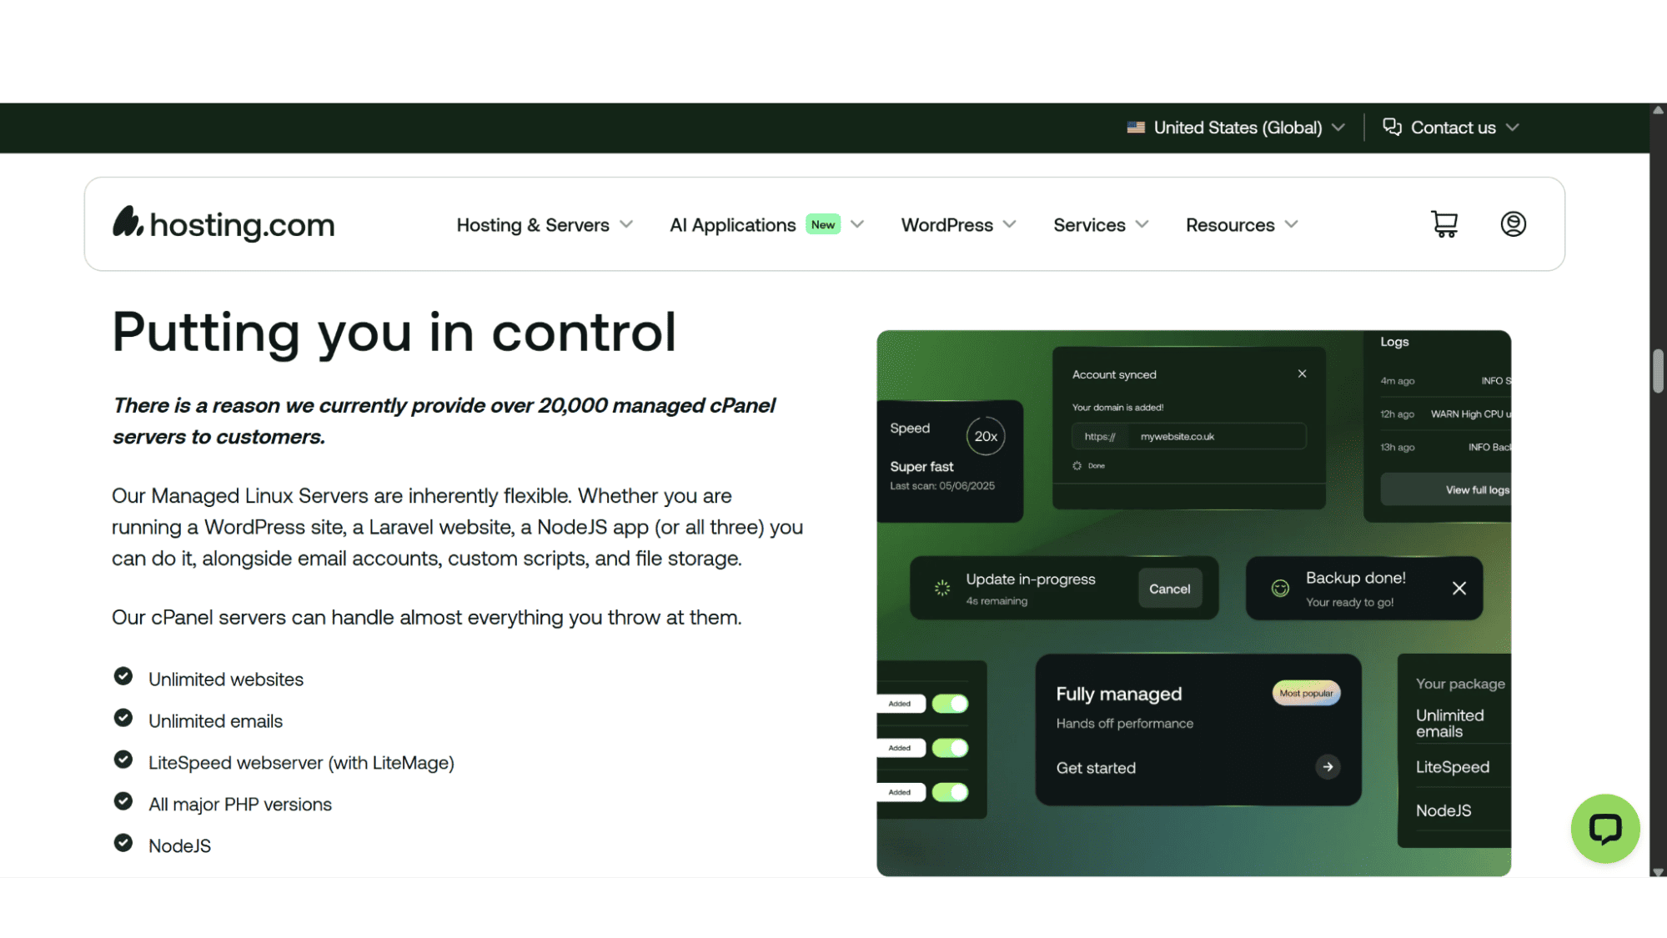Click the 'All major PHP versions' text
The height and width of the screenshot is (938, 1667).
pos(240,805)
